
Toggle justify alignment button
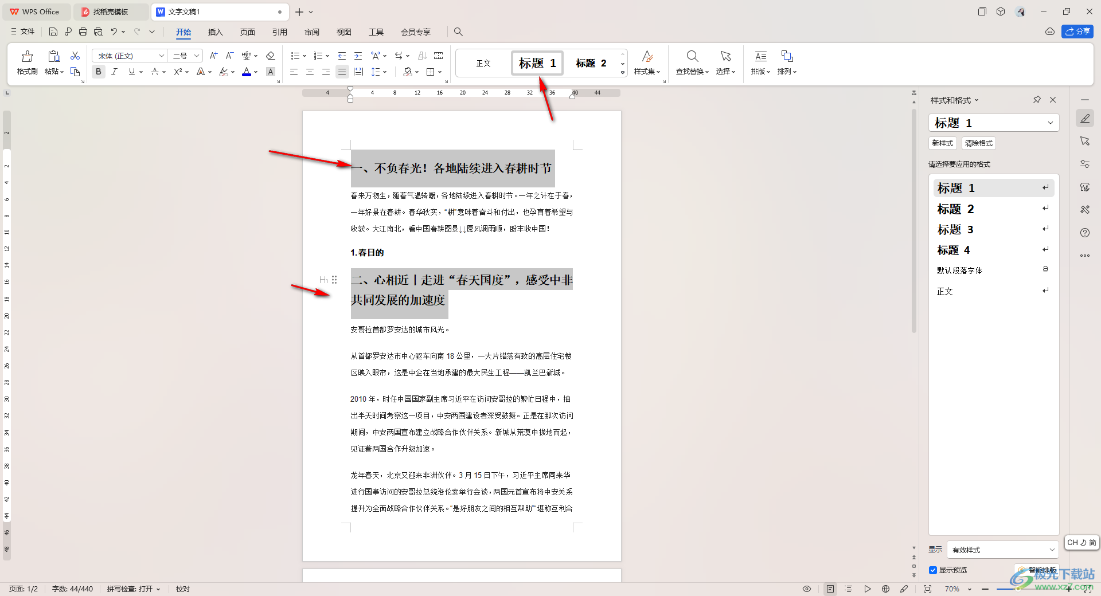click(x=342, y=72)
